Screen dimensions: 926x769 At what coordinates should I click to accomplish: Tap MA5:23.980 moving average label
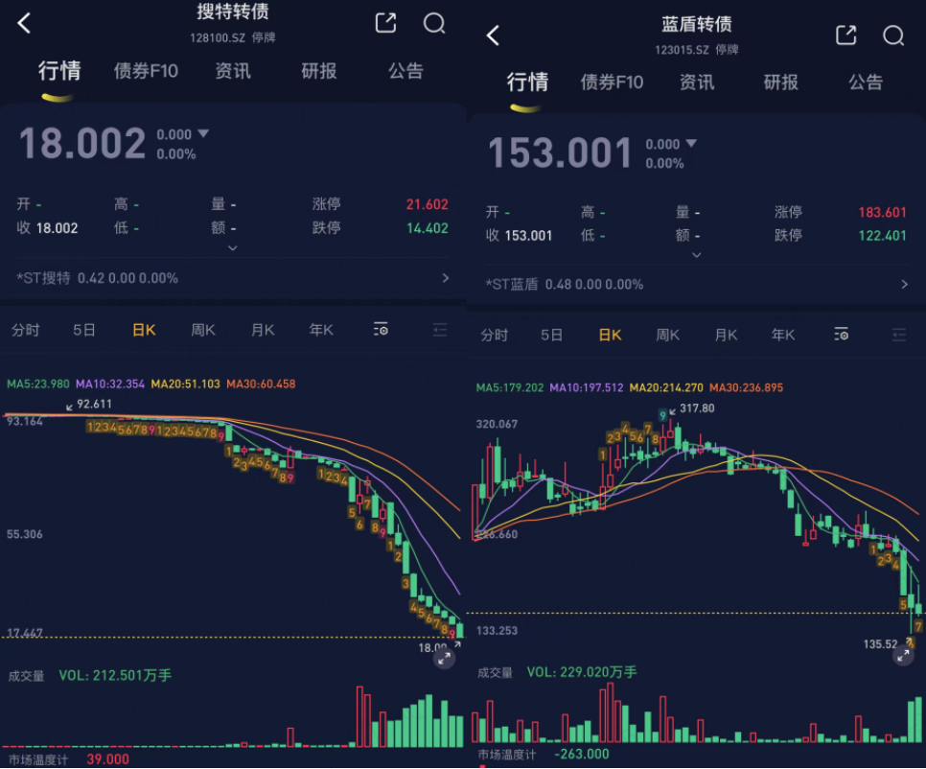(x=37, y=384)
